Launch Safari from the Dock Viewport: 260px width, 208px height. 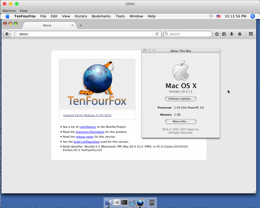point(132,202)
